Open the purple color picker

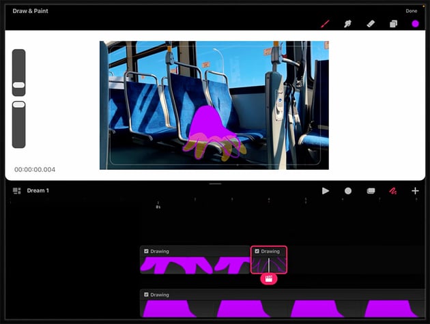(x=415, y=24)
